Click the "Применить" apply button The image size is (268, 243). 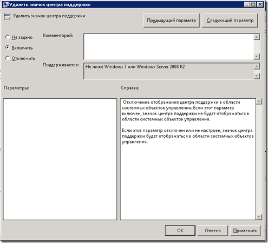tap(245, 231)
